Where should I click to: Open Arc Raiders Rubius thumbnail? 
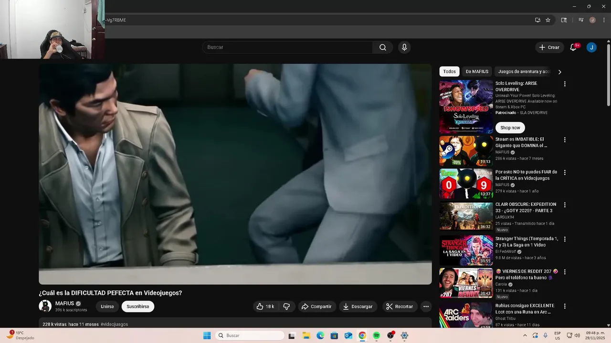point(466,315)
